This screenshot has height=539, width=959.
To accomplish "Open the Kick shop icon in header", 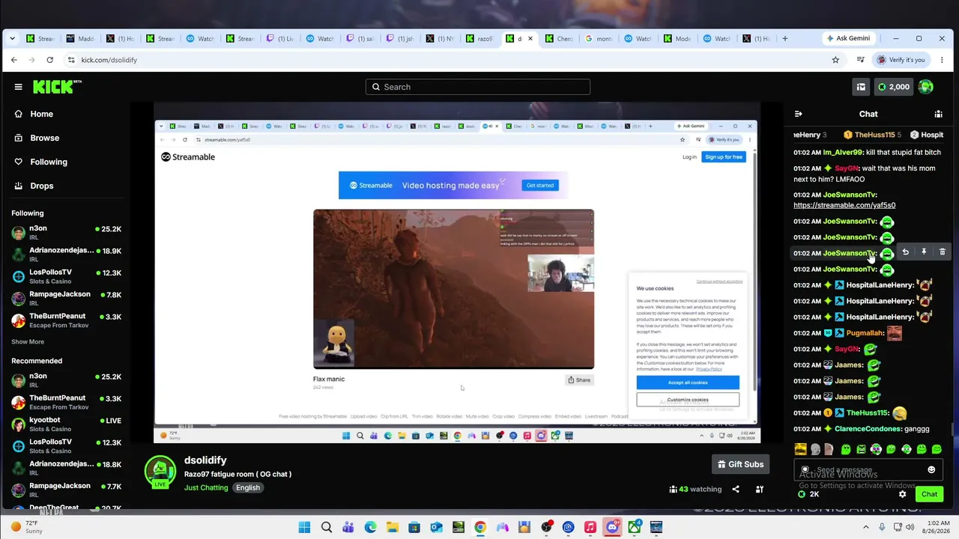I will 861,87.
